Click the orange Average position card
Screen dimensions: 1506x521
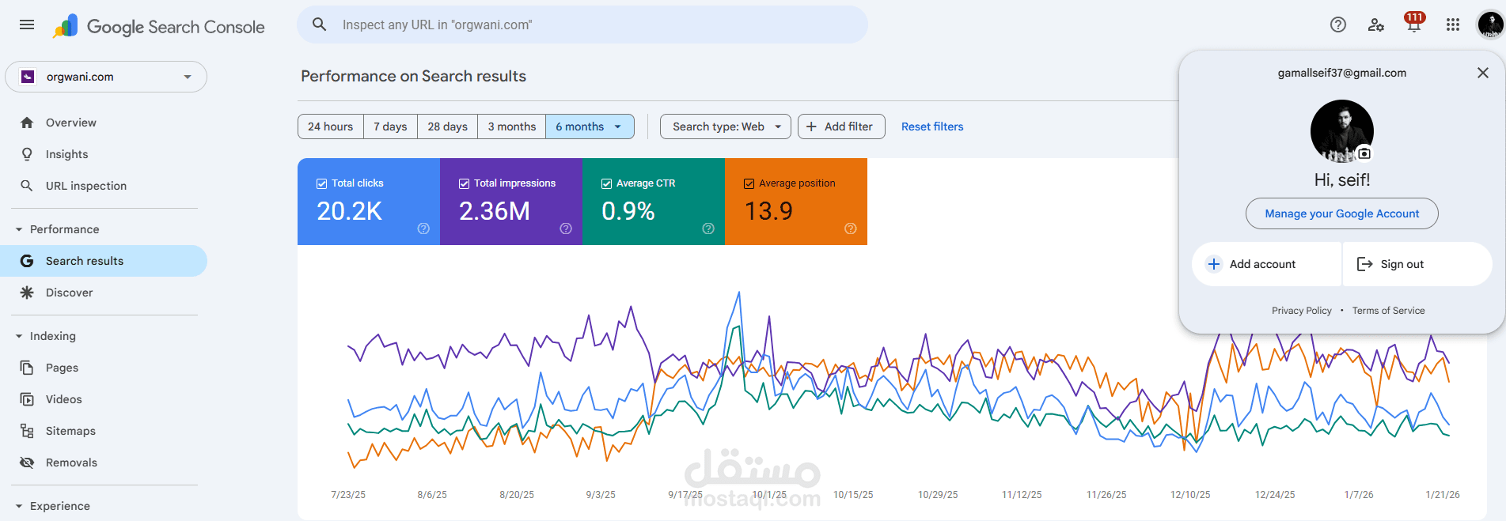pyautogui.click(x=796, y=202)
